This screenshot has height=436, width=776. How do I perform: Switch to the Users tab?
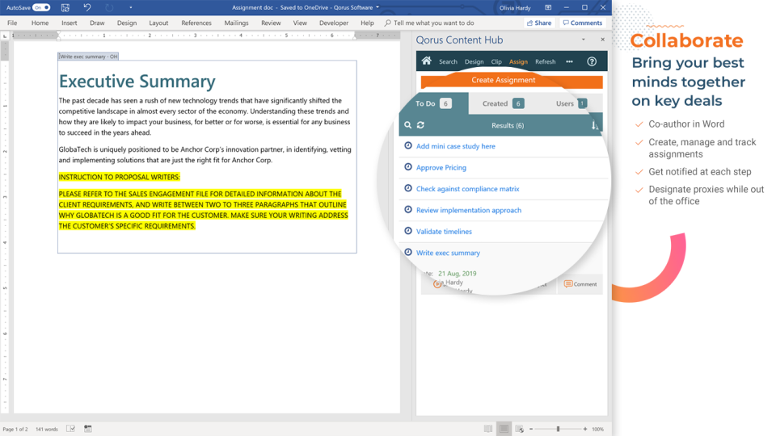tap(571, 103)
